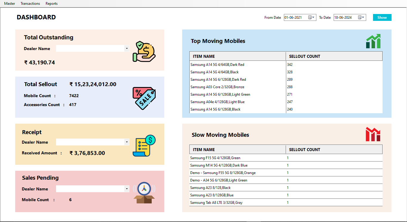Click the From Date field value 01-06-2021

tap(293, 18)
